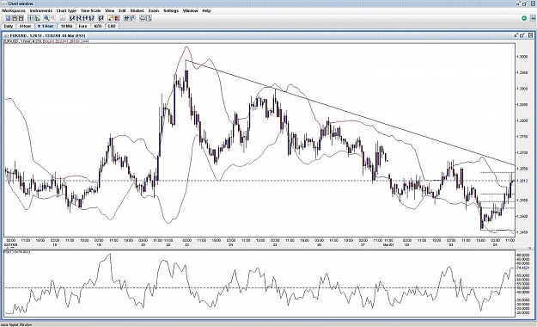Click the arrow button at the toolbar's right end
This screenshot has height=327, width=537.
(x=532, y=18)
